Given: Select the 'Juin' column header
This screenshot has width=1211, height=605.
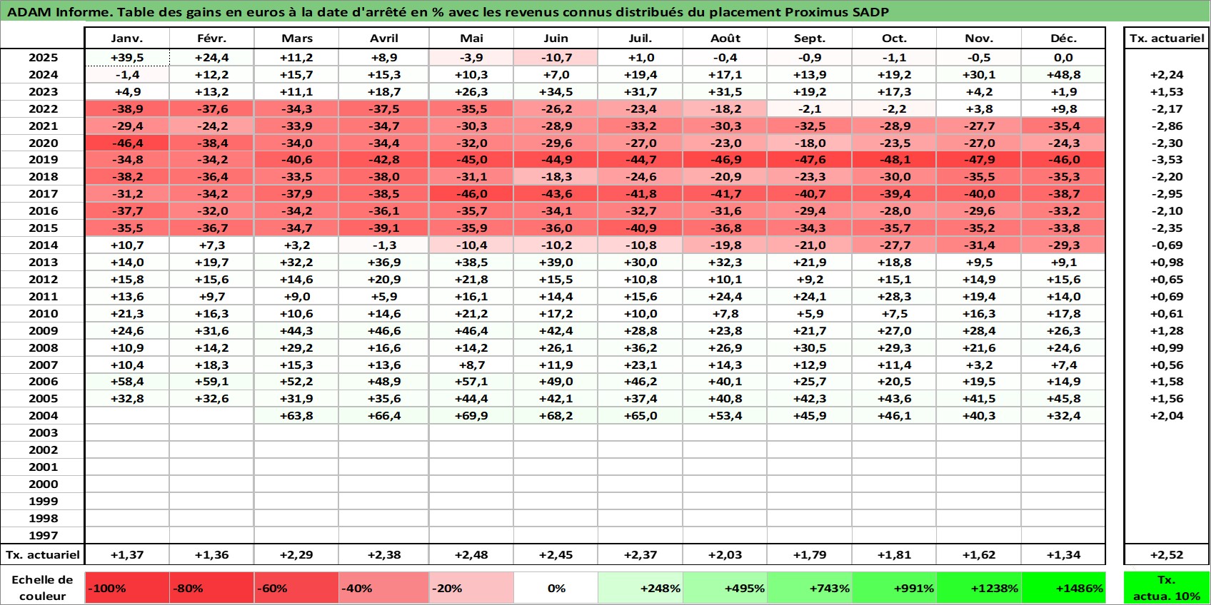Looking at the screenshot, I should (556, 39).
